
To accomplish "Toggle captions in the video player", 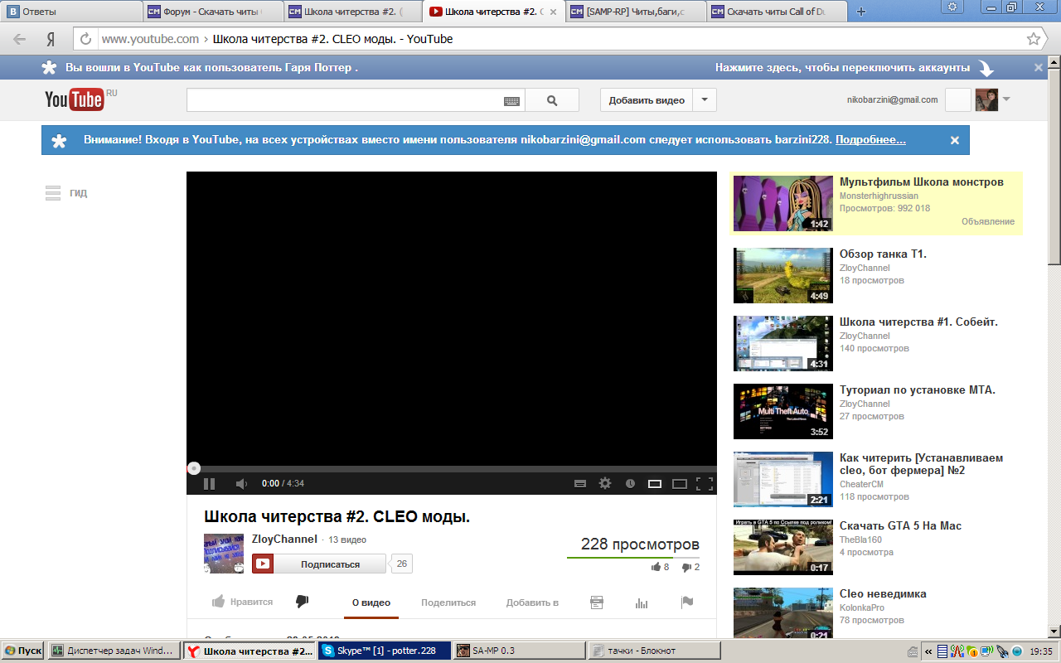I will [580, 484].
